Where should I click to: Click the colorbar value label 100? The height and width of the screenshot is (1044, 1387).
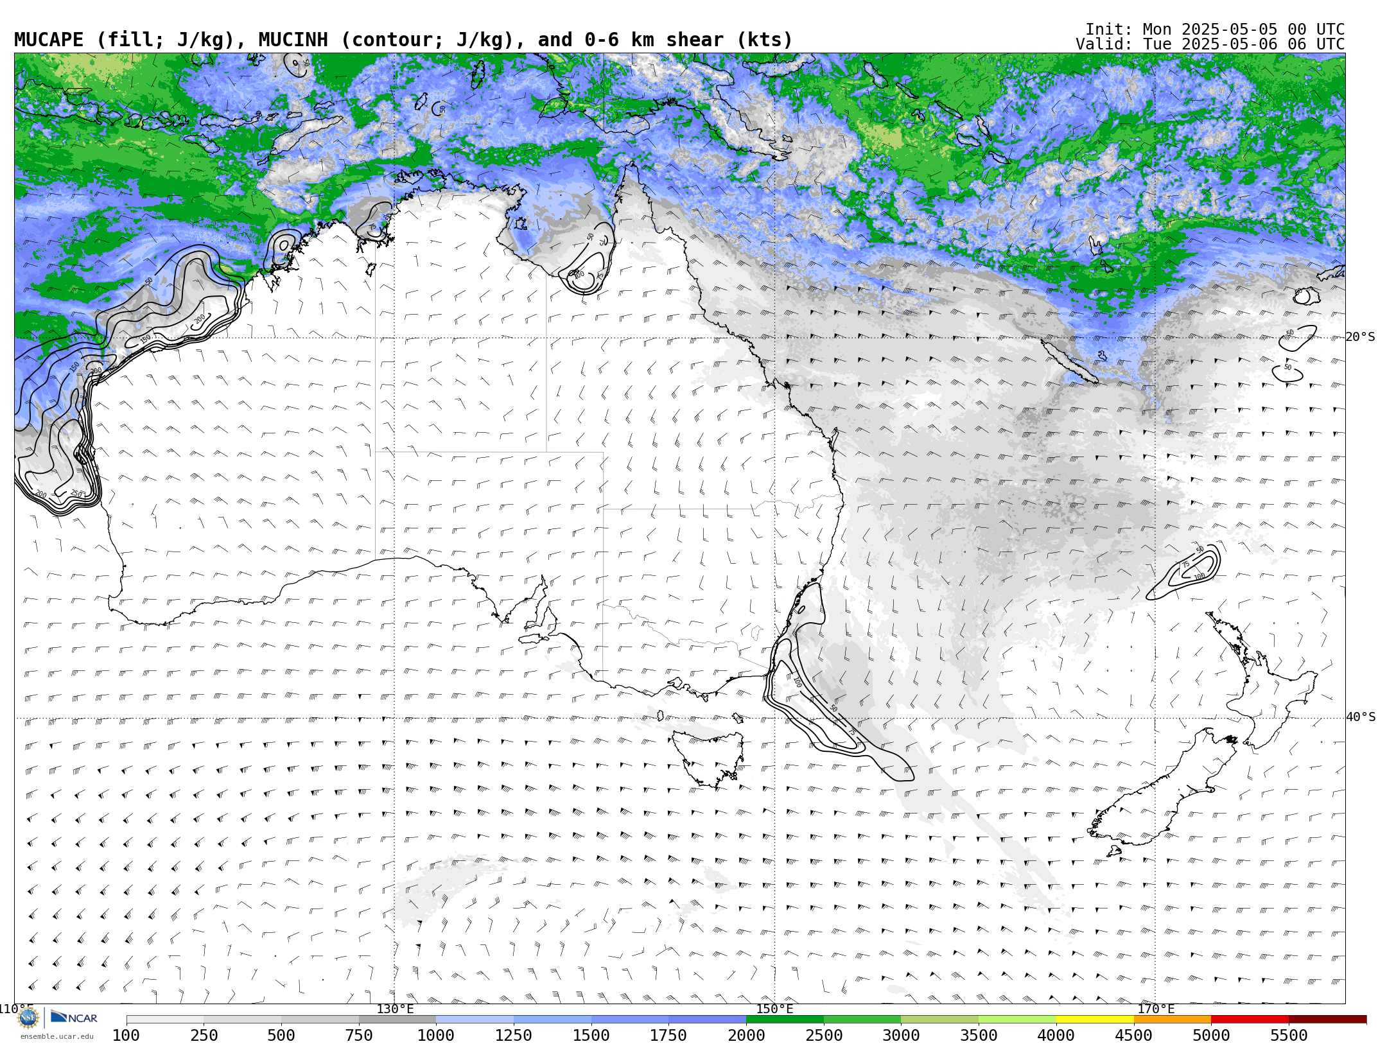126,1035
